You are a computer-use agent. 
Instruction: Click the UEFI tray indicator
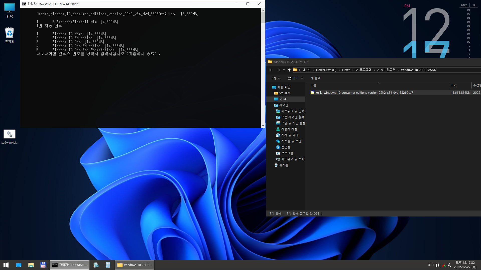pos(431,265)
